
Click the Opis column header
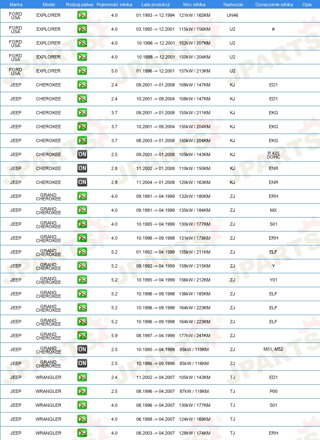point(307,5)
